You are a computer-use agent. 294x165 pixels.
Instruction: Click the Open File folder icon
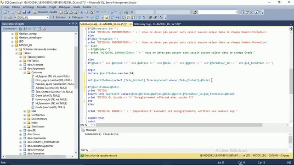point(19,12)
